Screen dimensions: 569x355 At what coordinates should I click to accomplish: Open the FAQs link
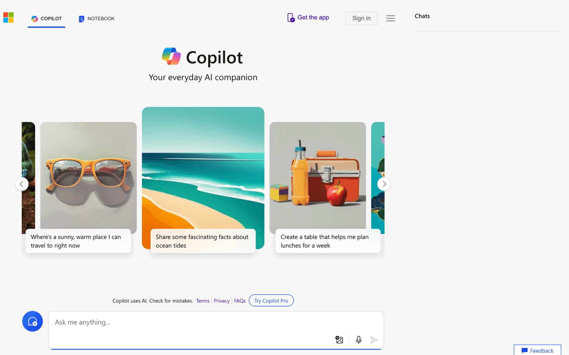(x=239, y=301)
